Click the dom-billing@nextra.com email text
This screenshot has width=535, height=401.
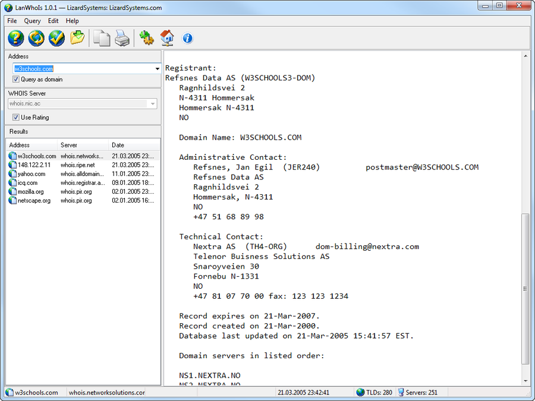click(x=367, y=247)
